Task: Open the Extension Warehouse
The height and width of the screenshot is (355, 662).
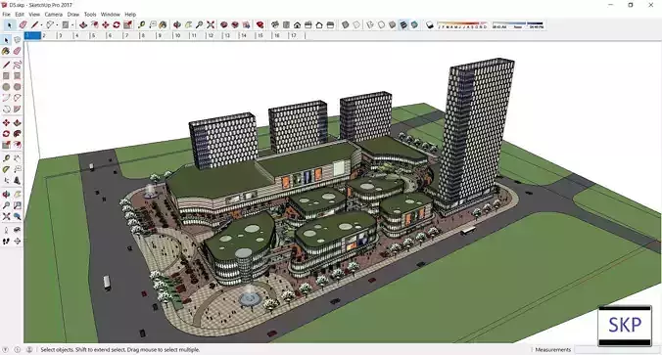Action: coord(235,25)
